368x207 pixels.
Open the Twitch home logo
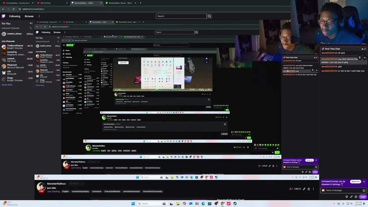tap(3, 16)
